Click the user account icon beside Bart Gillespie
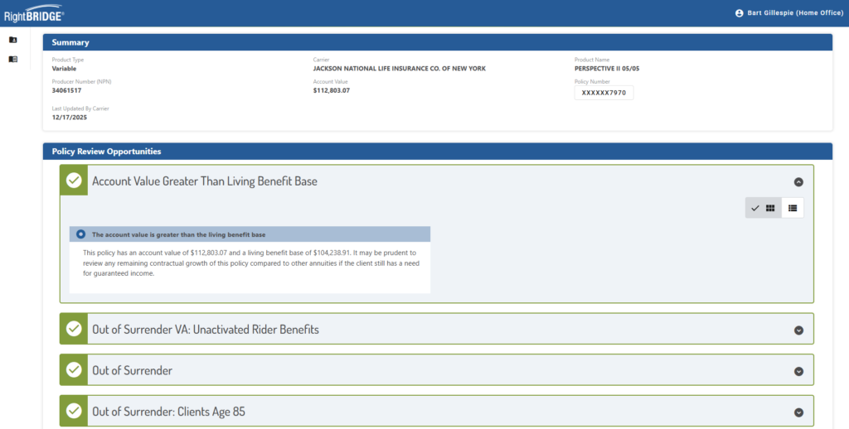Image resolution: width=849 pixels, height=429 pixels. point(740,13)
